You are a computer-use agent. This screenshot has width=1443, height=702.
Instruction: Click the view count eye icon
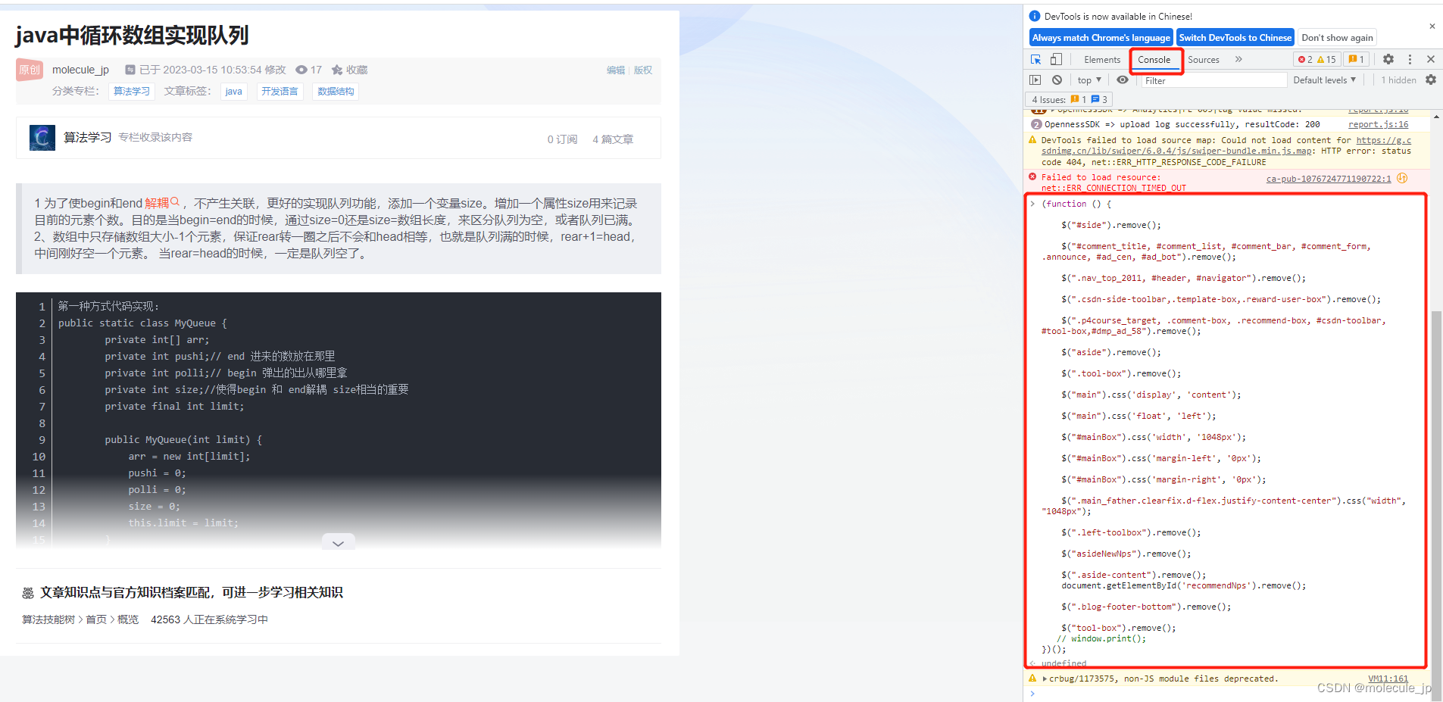click(x=301, y=70)
